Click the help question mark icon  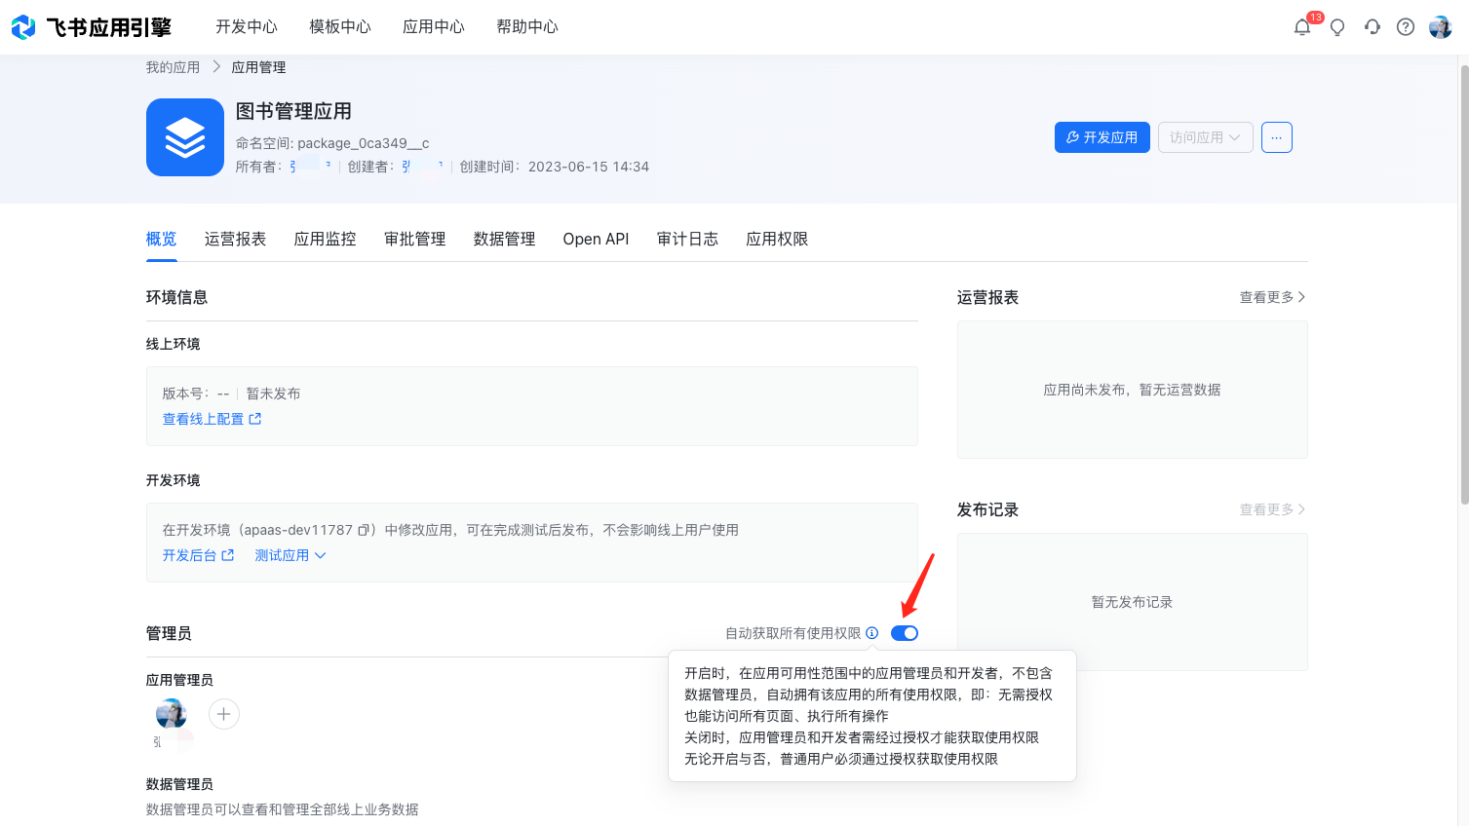(x=1406, y=27)
